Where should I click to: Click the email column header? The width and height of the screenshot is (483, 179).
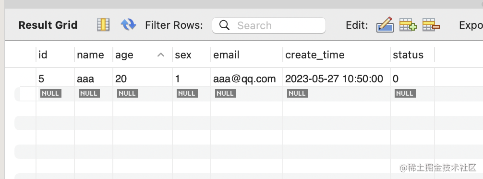(x=247, y=55)
